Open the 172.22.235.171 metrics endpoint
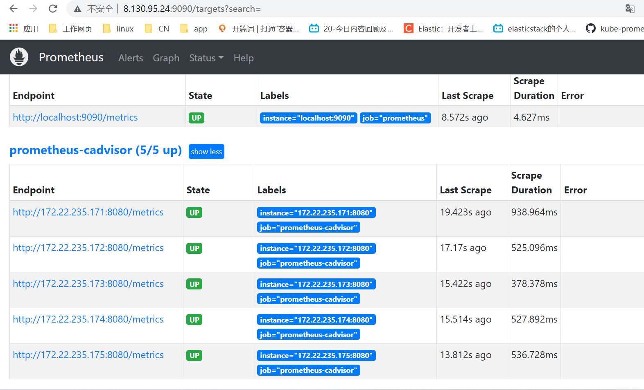Screen dimensions: 644x390 88,212
